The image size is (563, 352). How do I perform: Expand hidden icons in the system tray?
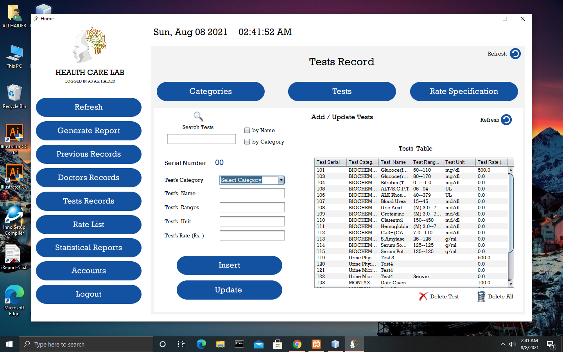pyautogui.click(x=503, y=344)
